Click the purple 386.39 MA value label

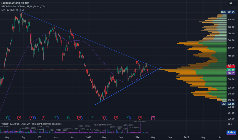[x=231, y=73]
